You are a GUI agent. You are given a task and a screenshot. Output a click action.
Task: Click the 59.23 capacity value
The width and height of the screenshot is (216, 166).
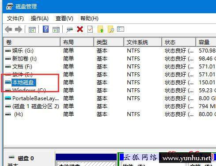coord(206,91)
